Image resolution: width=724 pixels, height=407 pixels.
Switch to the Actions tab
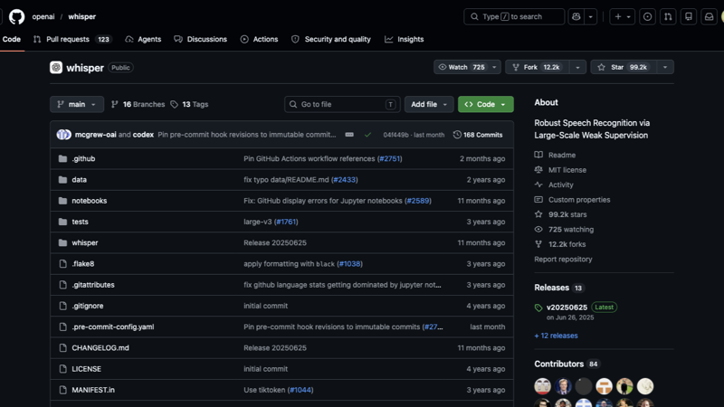pos(259,39)
